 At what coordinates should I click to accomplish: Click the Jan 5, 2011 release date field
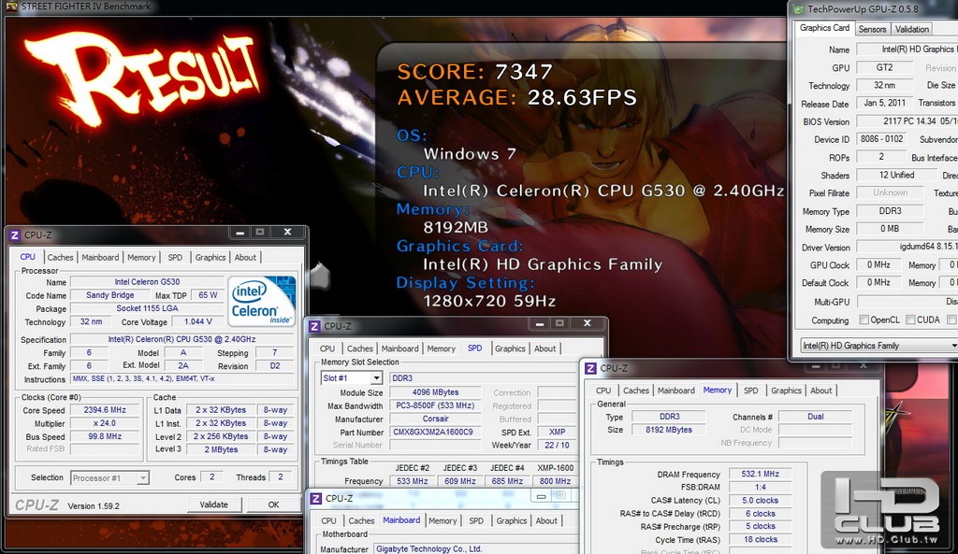pyautogui.click(x=884, y=103)
